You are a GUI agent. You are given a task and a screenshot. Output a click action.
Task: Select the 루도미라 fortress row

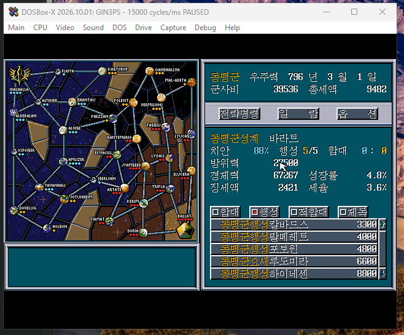coord(294,261)
